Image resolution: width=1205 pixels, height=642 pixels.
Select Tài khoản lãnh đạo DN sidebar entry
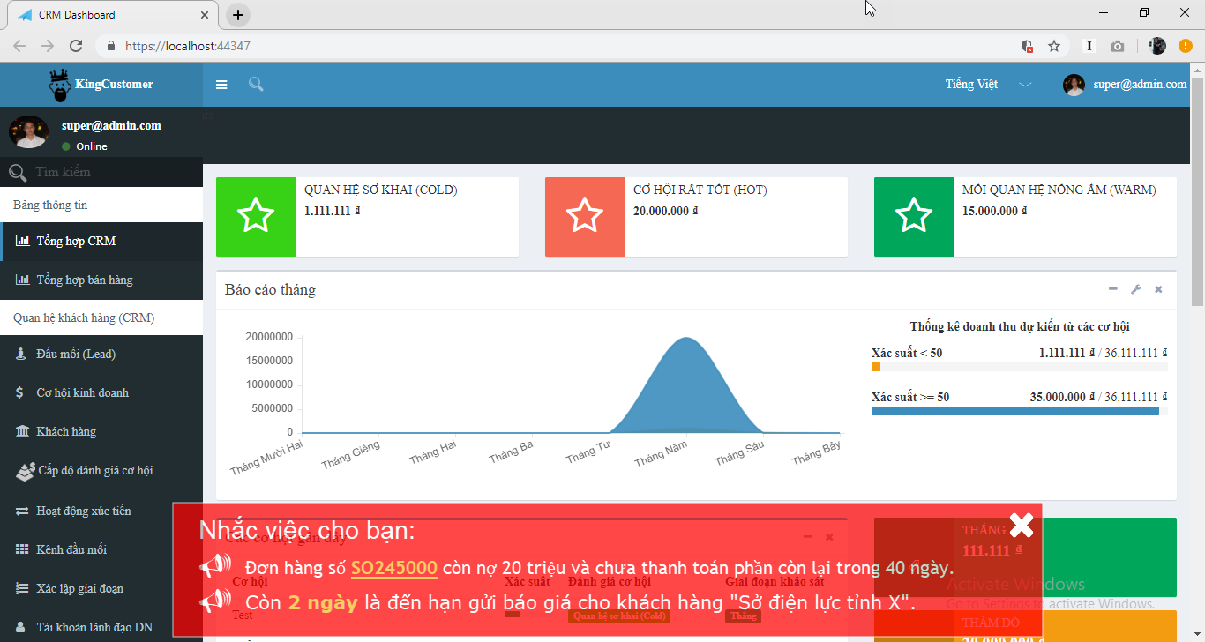coord(101,627)
